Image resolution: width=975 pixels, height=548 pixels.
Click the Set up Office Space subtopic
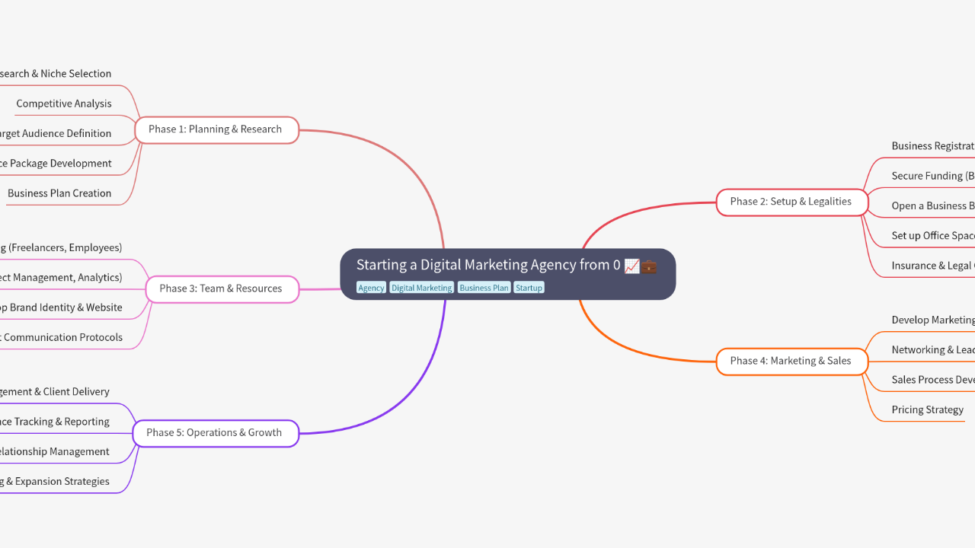pos(933,235)
